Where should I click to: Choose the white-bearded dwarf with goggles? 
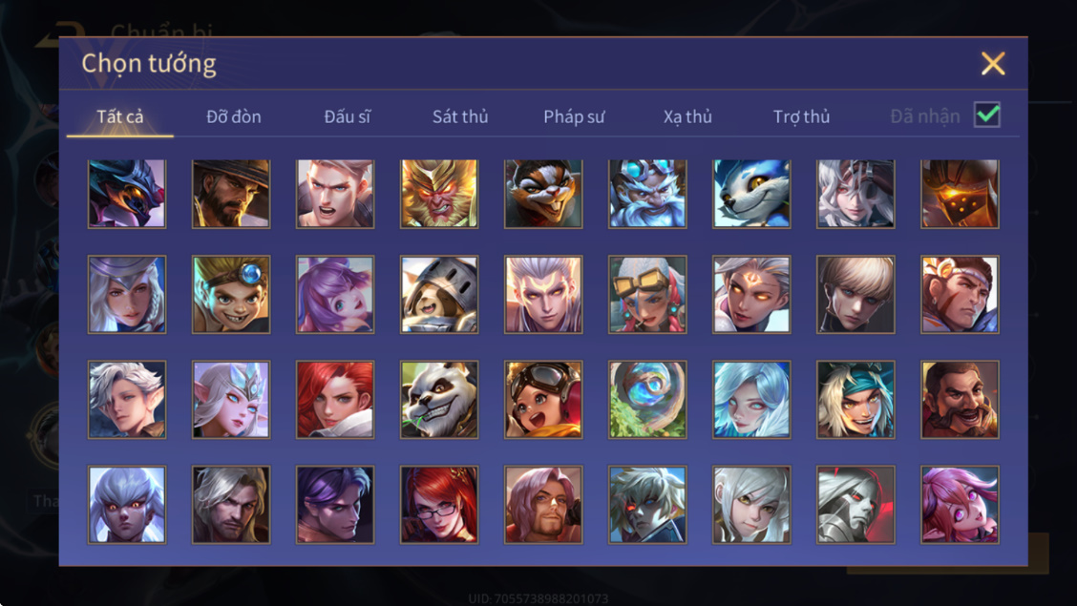pos(647,194)
